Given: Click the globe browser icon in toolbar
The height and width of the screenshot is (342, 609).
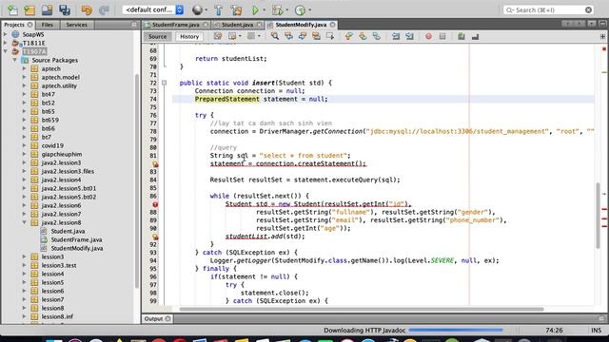Looking at the screenshot, I should (x=197, y=9).
